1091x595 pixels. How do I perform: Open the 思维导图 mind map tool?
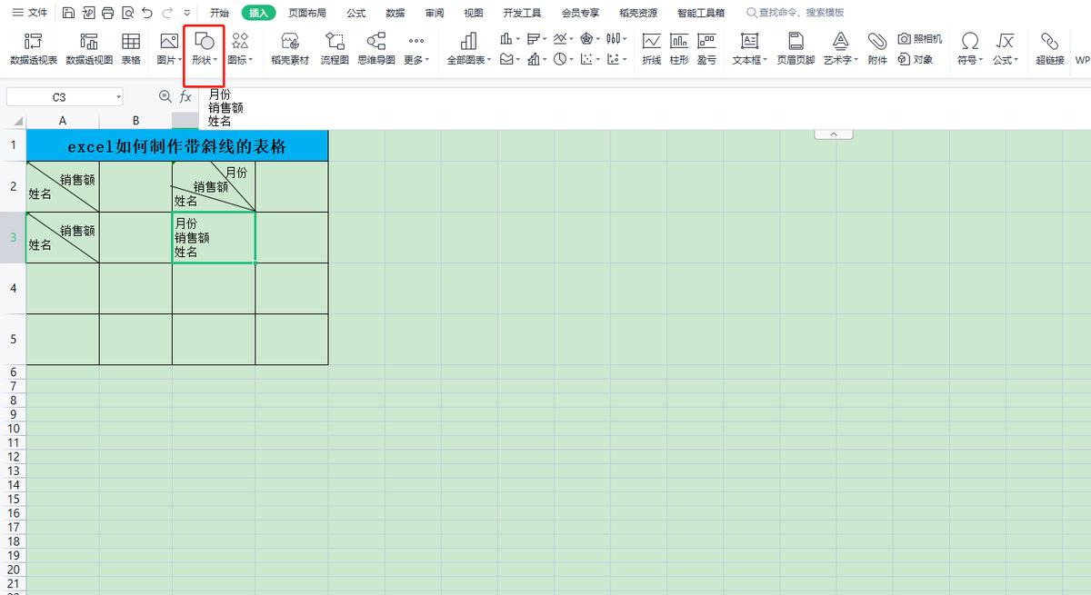point(376,49)
